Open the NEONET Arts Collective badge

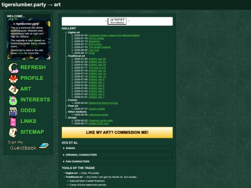pos(117,21)
